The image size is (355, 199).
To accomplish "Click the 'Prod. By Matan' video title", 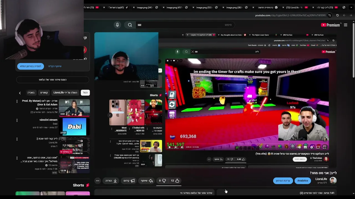I will pyautogui.click(x=40, y=103).
